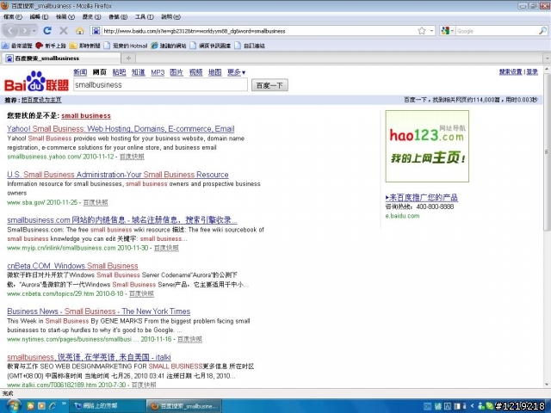Screen dimensions: 551x413
Task: Reload the page with the Refresh icon
Action: pyautogui.click(x=47, y=31)
